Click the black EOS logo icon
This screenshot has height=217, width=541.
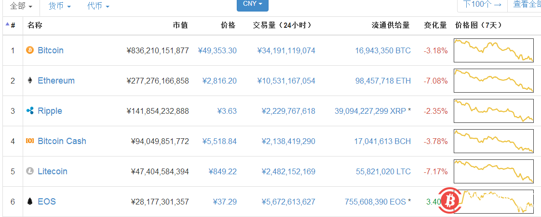click(30, 202)
